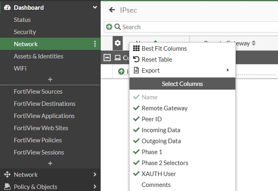
Task: Uncheck the Phase 2 Selectors column
Action: coord(183,163)
